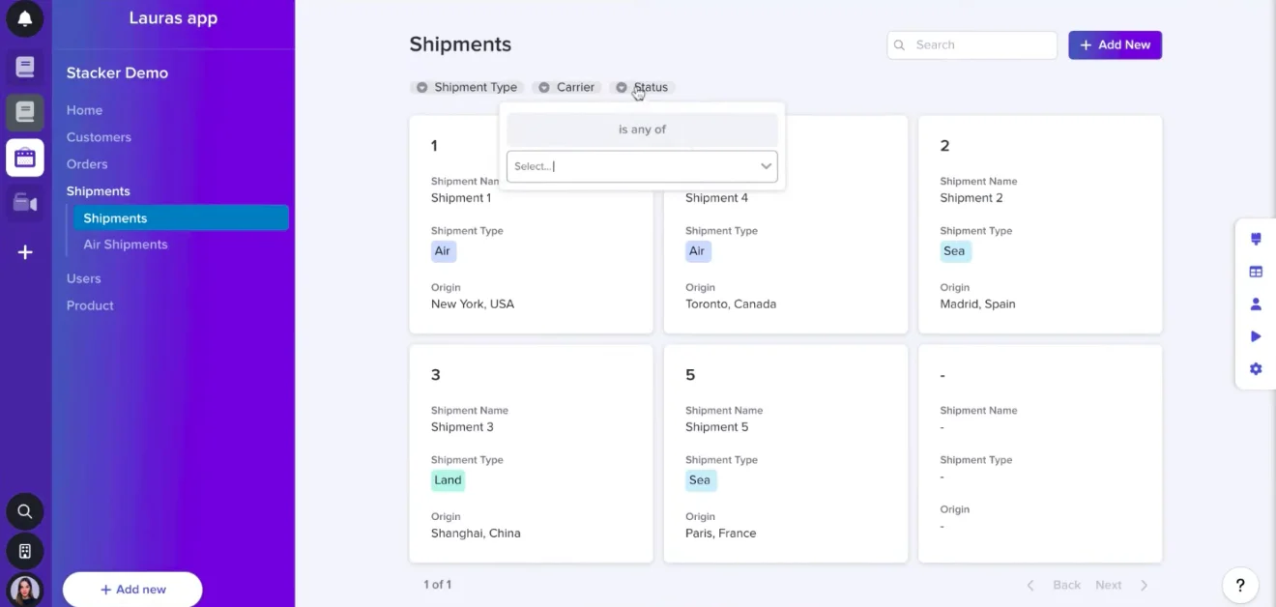1276x607 pixels.
Task: Open the Select... dropdown arrow
Action: tap(767, 166)
